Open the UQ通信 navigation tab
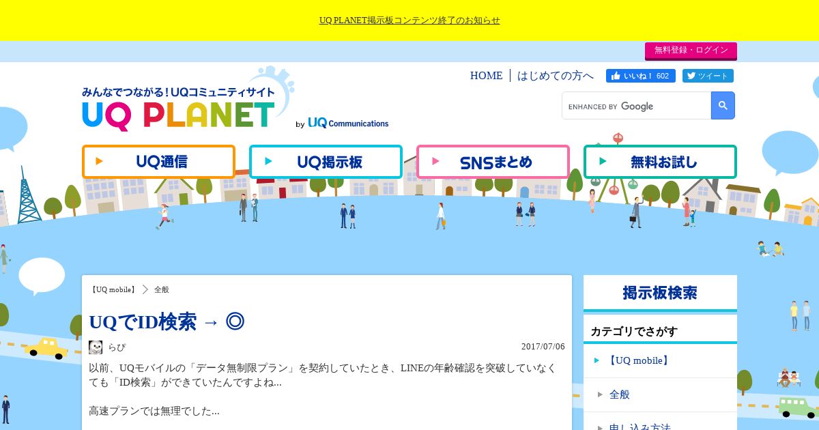Viewport: 819px width, 430px height. (x=158, y=162)
